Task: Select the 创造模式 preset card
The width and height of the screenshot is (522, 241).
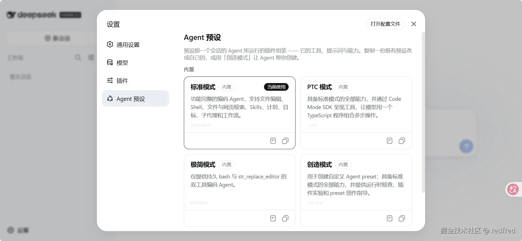Action: [x=356, y=190]
